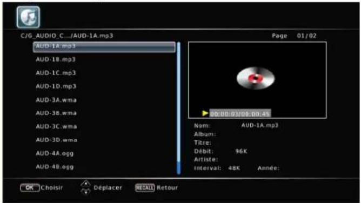Viewport: 361px width, 203px height.
Task: Select the file AUD-1D.mp3
Action: pyautogui.click(x=56, y=86)
